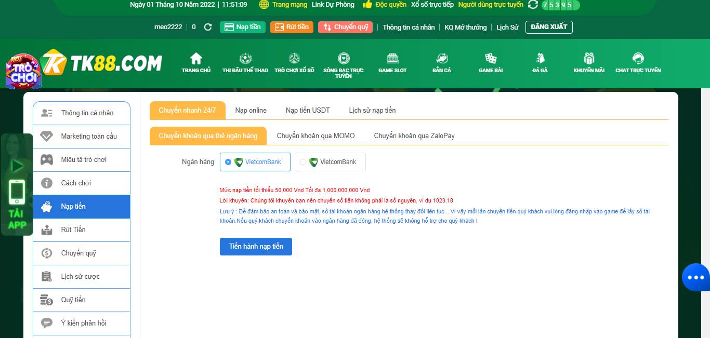Viewport: 710px width, 338px height.
Task: Select Chuyển khoản qua thẻ ngân hàng tab
Action: (x=208, y=136)
